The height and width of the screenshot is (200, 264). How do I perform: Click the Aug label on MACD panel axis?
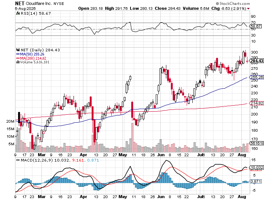[242, 197]
